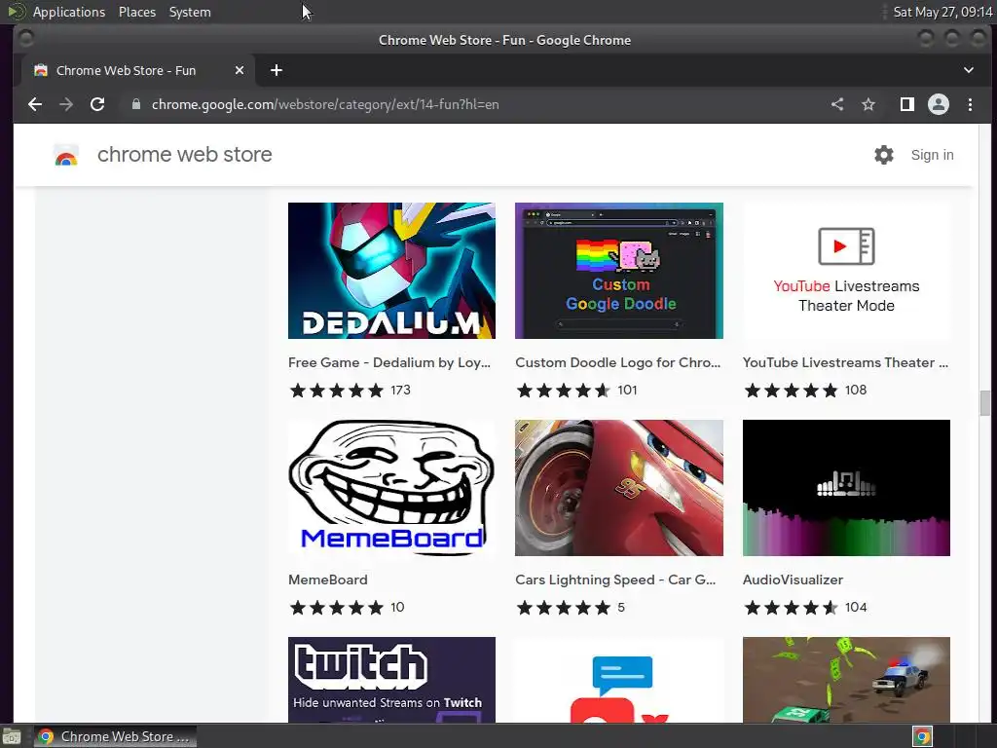
Task: Click Custom Doodle's 101 rating count
Action: click(627, 390)
